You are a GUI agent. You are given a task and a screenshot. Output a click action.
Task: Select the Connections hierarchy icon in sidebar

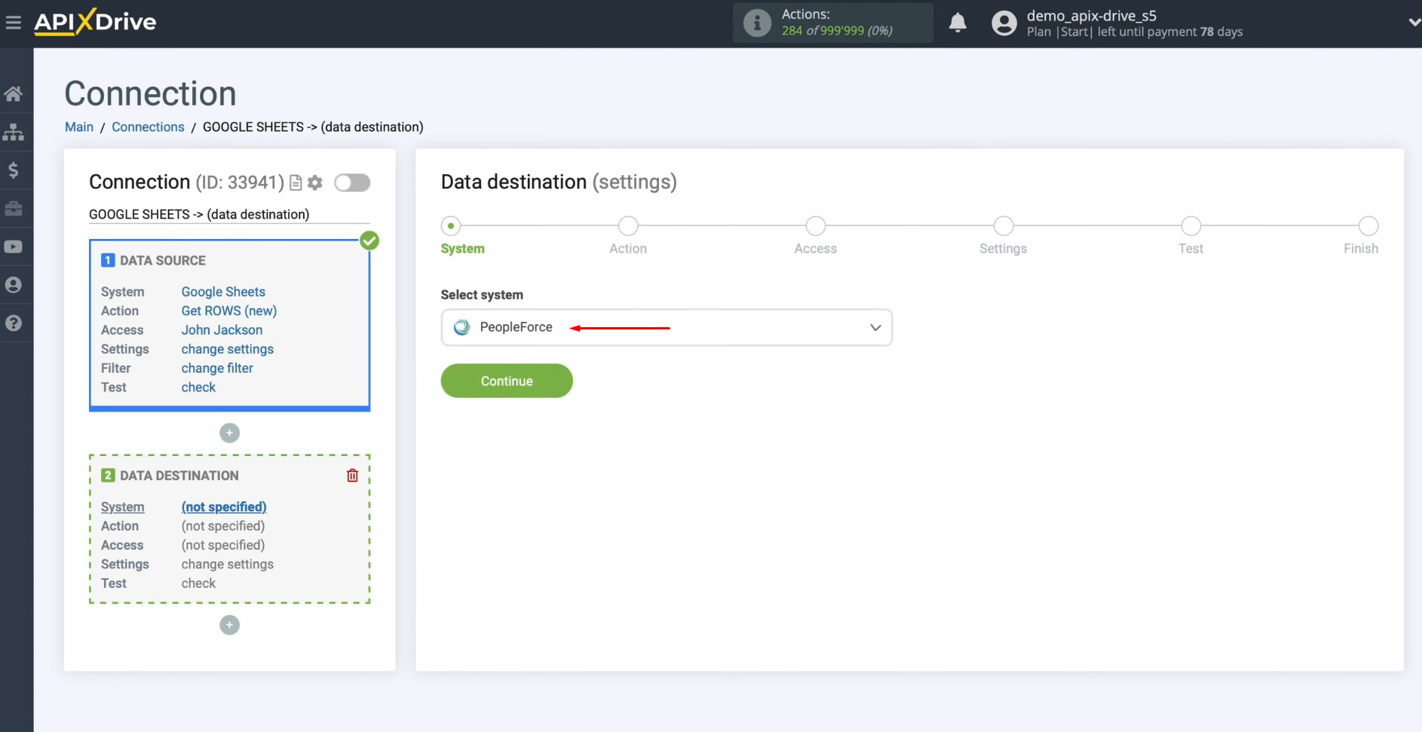point(14,133)
